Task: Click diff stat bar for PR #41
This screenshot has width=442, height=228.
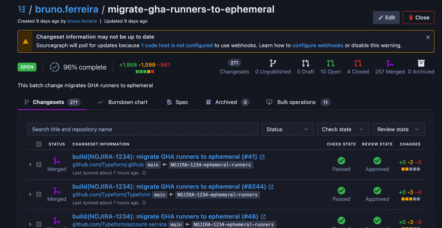Action: point(410,169)
